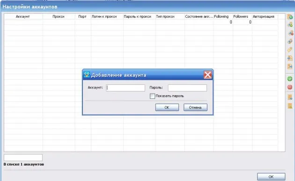
Task: Click OK in the Добавление аккаунта dialog
Action: pyautogui.click(x=167, y=107)
